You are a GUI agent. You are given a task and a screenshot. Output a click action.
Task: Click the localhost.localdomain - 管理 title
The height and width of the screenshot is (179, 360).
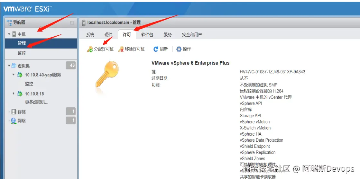[114, 22]
